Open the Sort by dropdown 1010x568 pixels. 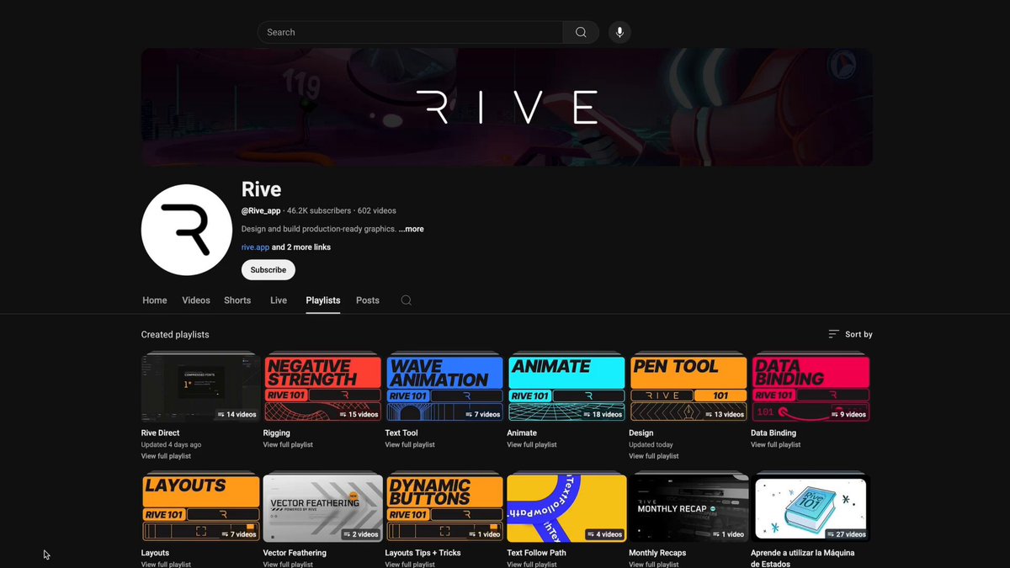[x=850, y=334]
